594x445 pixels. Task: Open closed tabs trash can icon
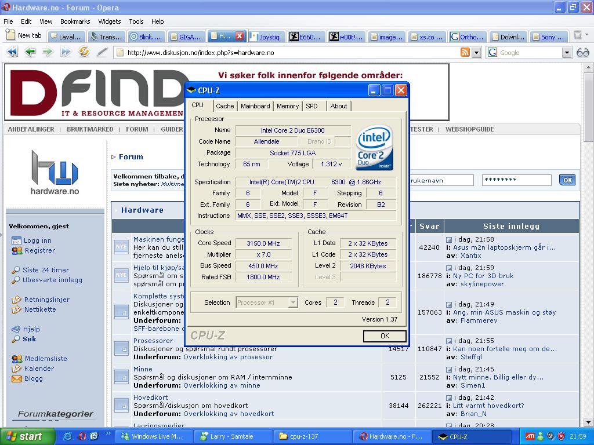(578, 35)
